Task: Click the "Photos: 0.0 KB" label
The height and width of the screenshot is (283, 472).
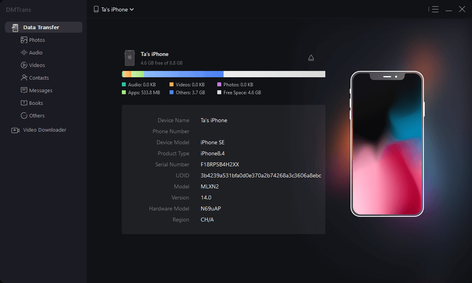Action: coord(238,85)
